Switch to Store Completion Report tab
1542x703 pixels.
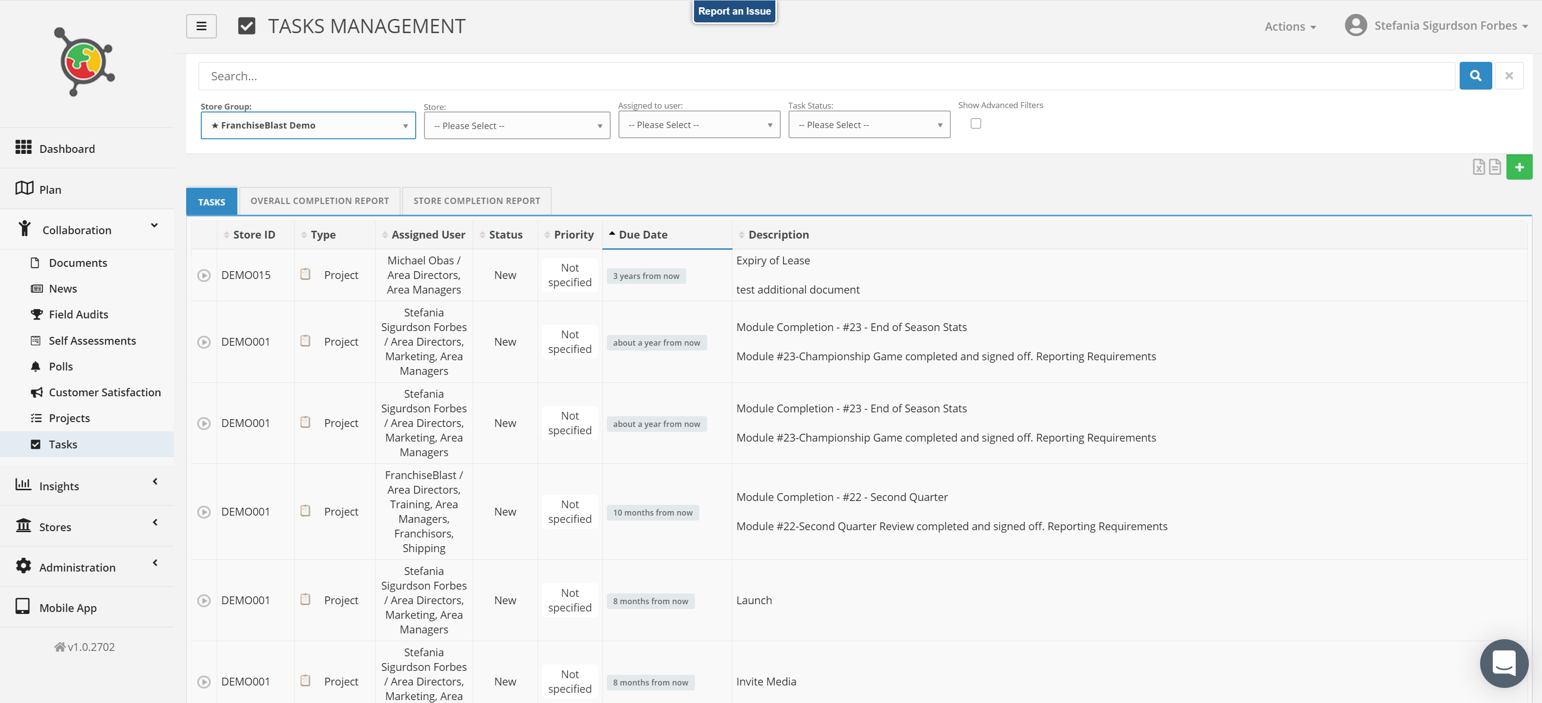pyautogui.click(x=476, y=202)
